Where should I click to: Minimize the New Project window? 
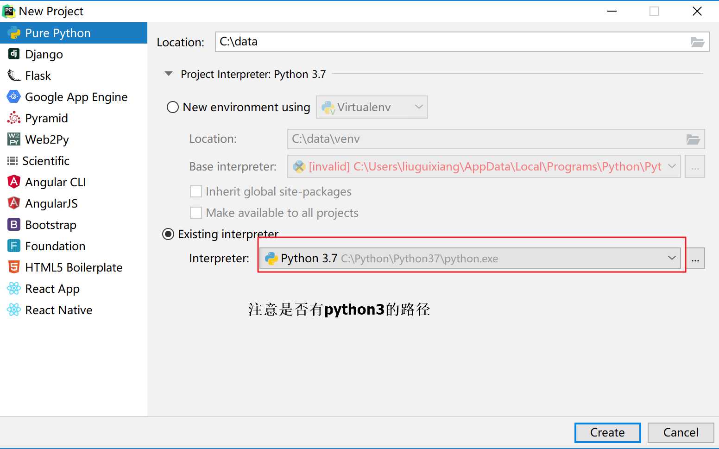(612, 11)
